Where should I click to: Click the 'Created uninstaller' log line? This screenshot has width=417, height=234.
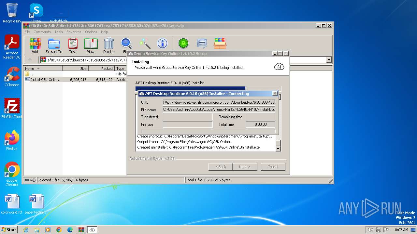coord(198,147)
